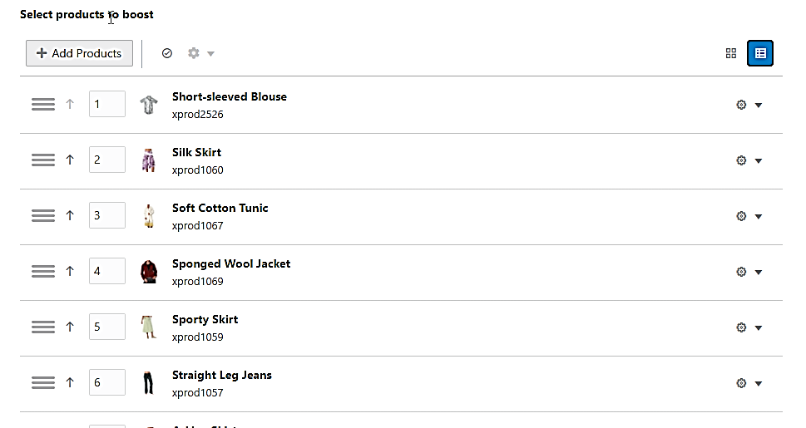Image resolution: width=806 pixels, height=428 pixels.
Task: Move Straight Leg Jeans up one position
Action: click(x=70, y=382)
